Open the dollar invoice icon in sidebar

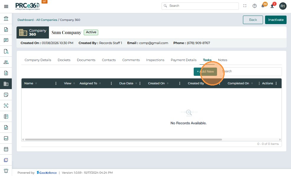pos(6,73)
